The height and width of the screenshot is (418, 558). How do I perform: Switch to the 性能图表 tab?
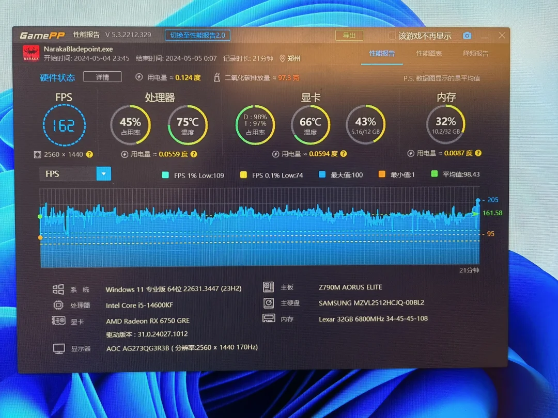click(x=429, y=53)
